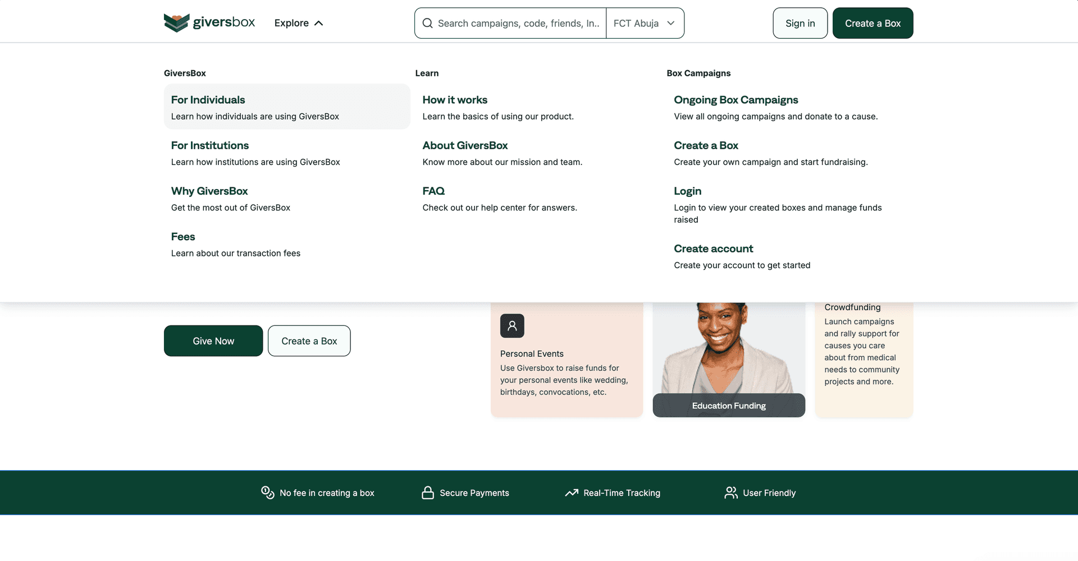
Task: Open the How it works page
Action: click(455, 100)
